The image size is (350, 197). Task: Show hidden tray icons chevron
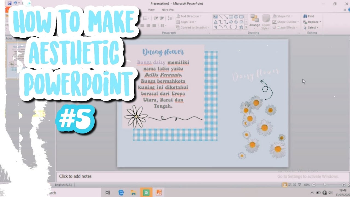tap(312, 193)
